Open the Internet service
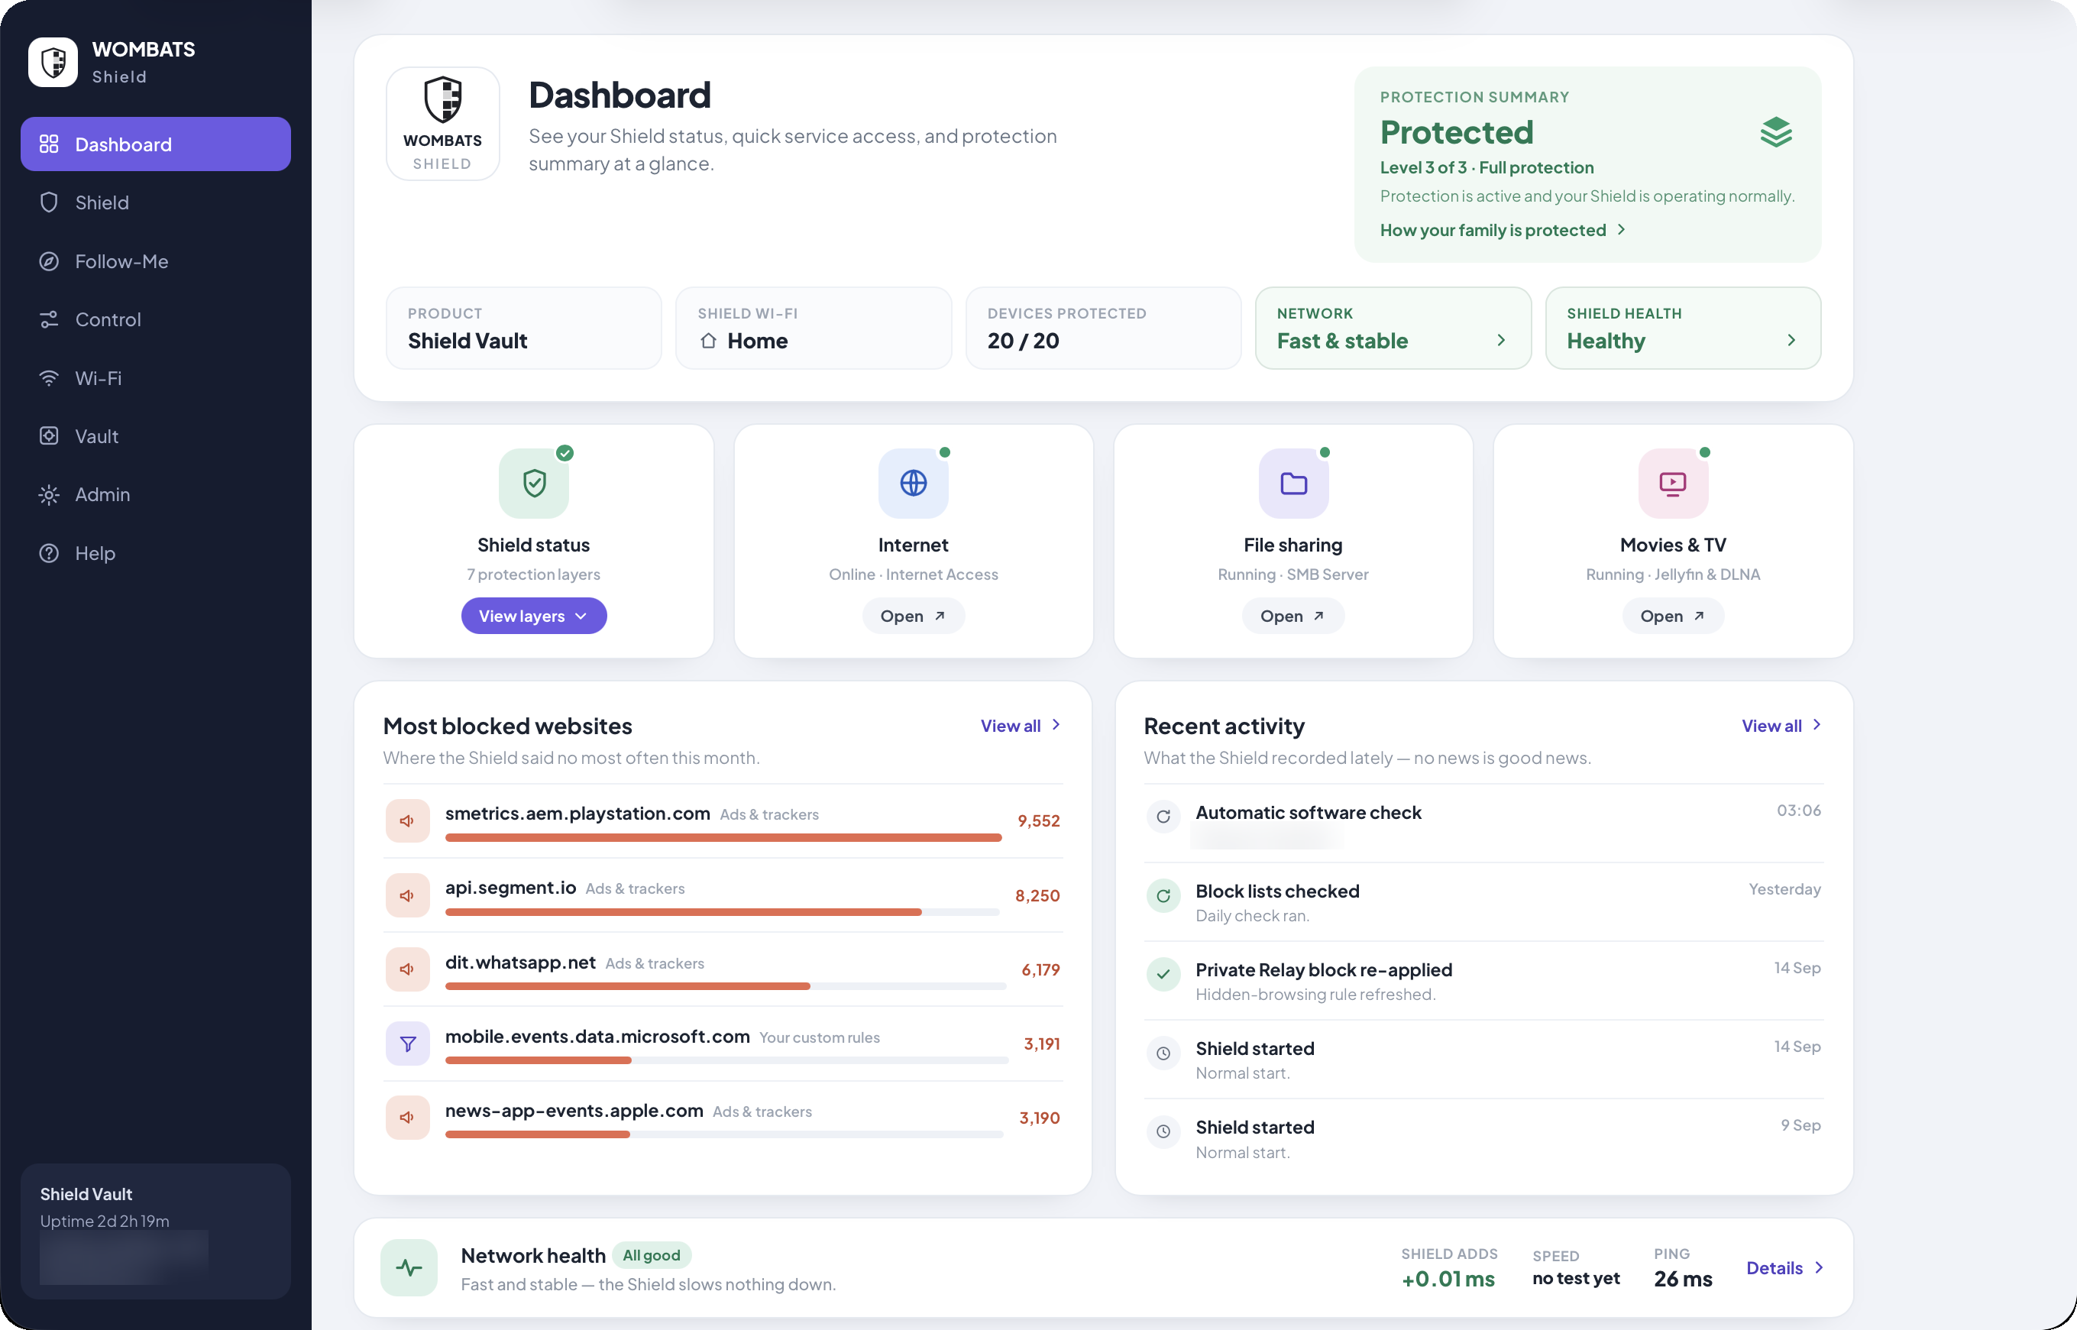Image resolution: width=2077 pixels, height=1330 pixels. [x=913, y=616]
